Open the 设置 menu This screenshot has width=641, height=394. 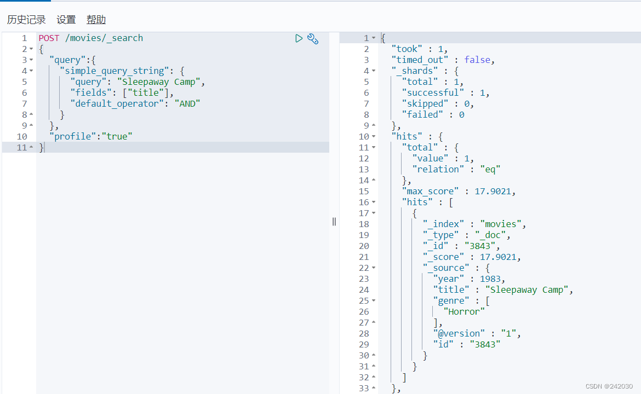[66, 20]
